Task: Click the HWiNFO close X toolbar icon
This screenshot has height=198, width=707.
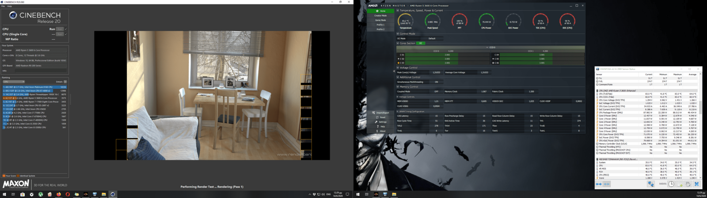Action: pos(696,184)
